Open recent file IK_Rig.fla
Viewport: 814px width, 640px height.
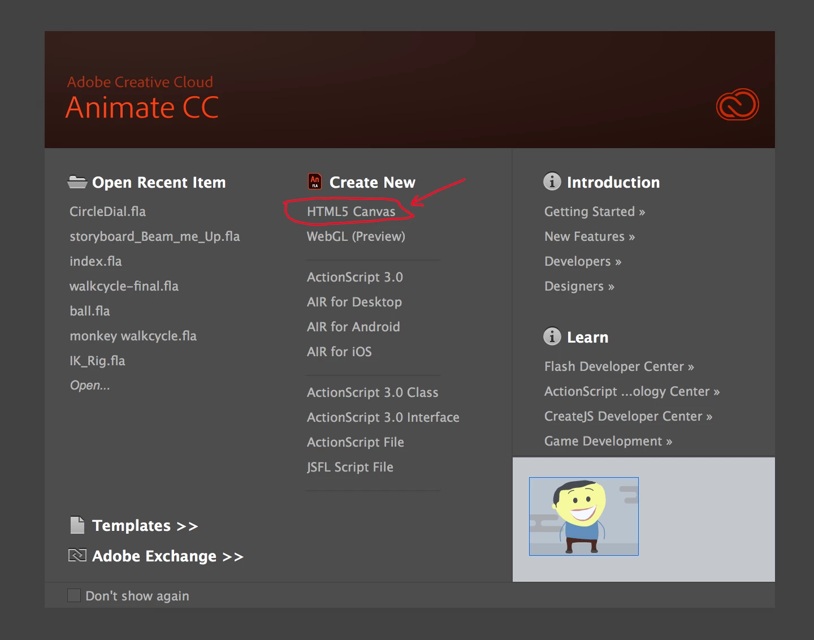[97, 361]
